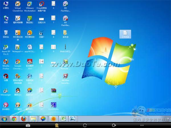
Task: Click the Windows Start button
Action: [x=4, y=119]
